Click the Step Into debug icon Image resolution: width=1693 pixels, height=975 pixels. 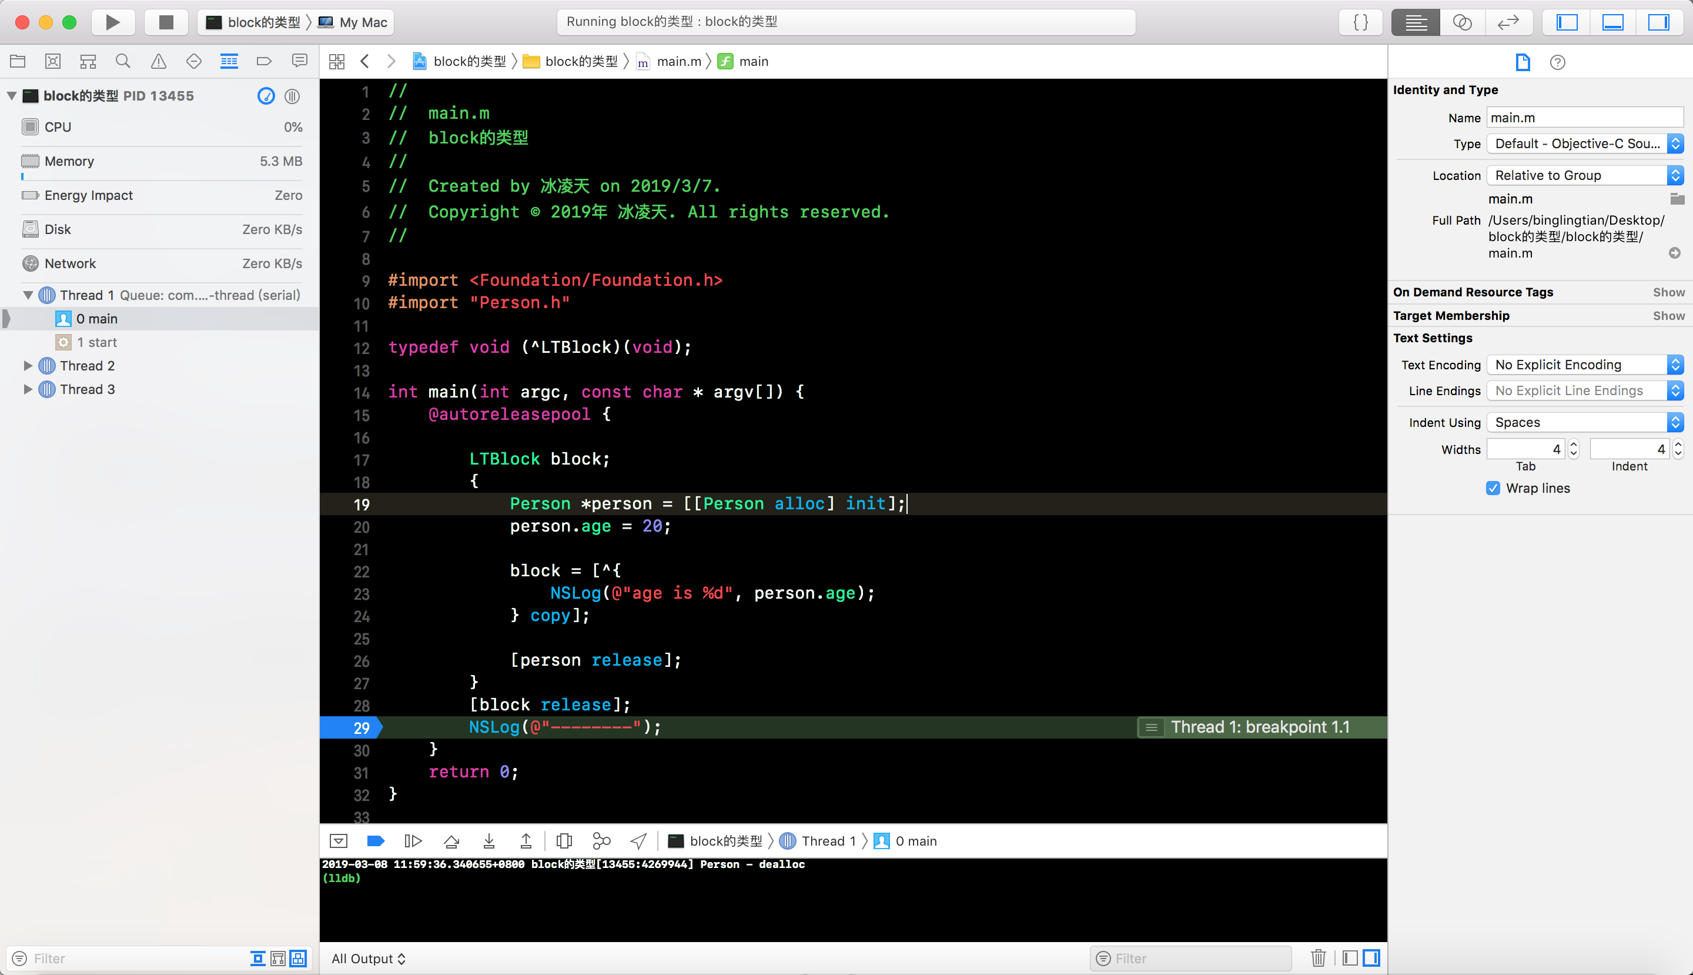(x=489, y=841)
